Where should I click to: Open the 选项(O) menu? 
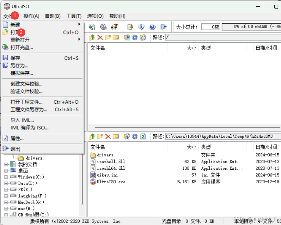tap(95, 16)
